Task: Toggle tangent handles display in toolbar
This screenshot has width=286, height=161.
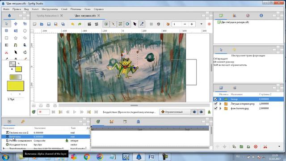Action: (120, 24)
